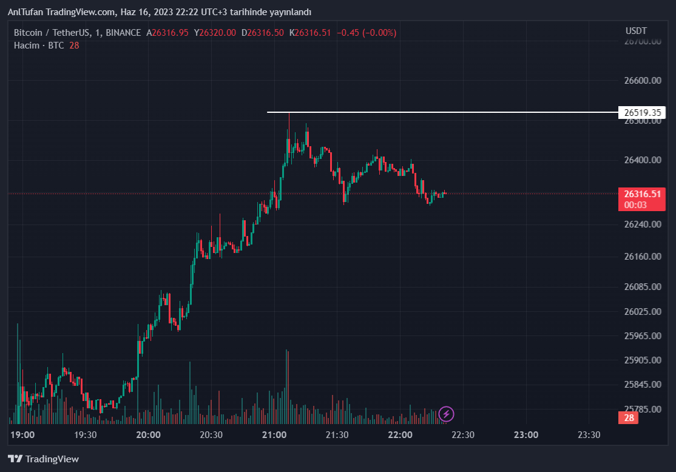The image size is (676, 472).
Task: Click the −0.45 (−0.00%) change value
Action: pos(366,33)
